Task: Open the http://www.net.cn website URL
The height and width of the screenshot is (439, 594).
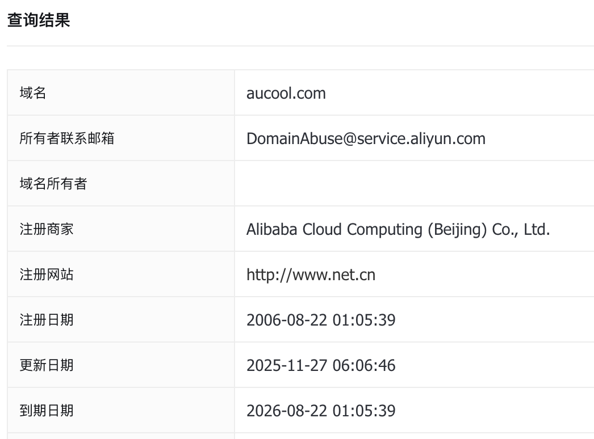Action: click(x=311, y=275)
